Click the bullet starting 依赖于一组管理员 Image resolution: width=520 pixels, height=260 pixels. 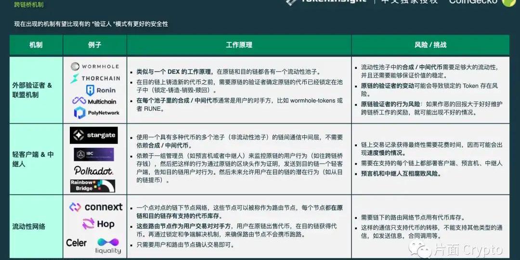tap(236, 168)
